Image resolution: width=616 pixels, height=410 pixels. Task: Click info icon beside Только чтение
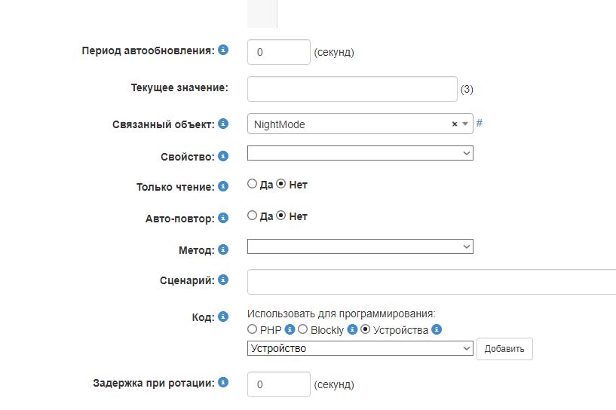[223, 186]
